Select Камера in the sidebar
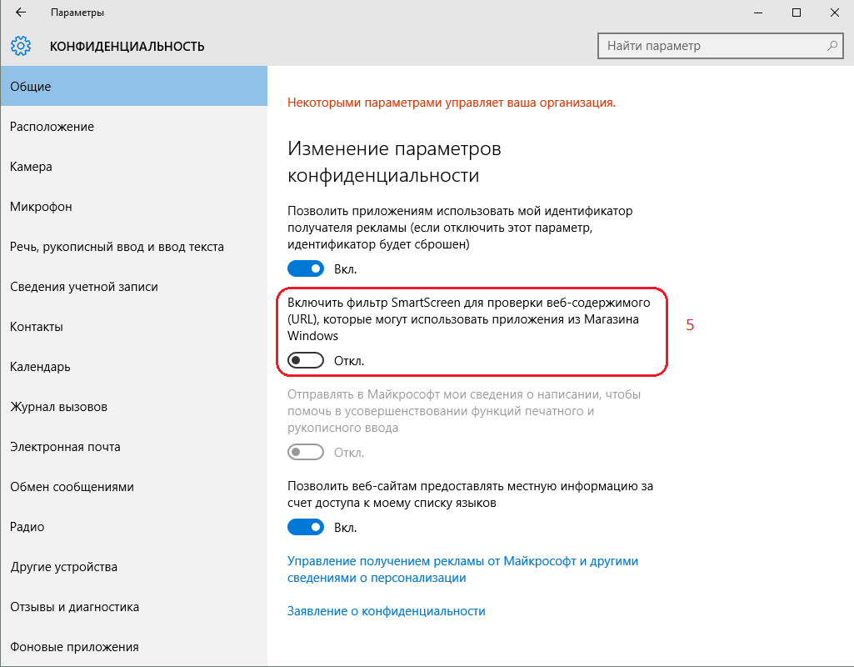The height and width of the screenshot is (667, 854). click(32, 167)
